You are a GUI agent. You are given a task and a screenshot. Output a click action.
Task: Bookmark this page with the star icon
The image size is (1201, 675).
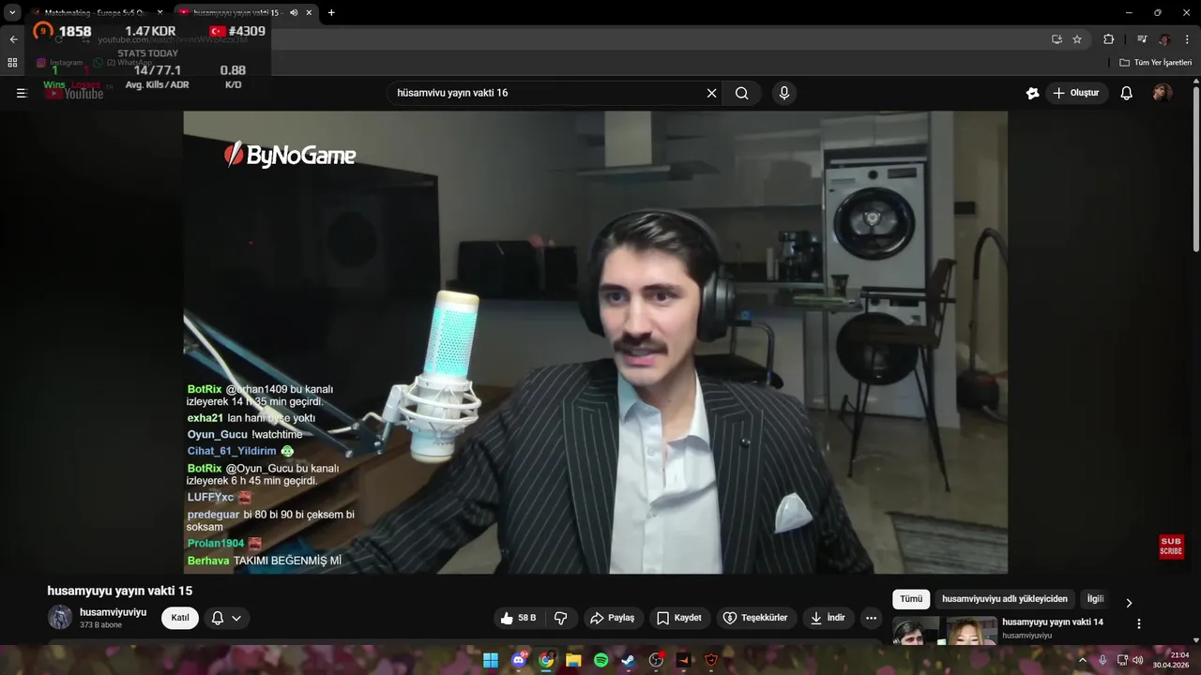(x=1077, y=39)
